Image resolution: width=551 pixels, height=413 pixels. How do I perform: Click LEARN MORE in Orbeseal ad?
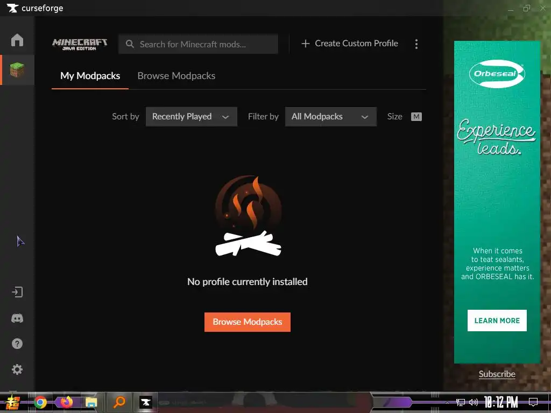(x=497, y=321)
